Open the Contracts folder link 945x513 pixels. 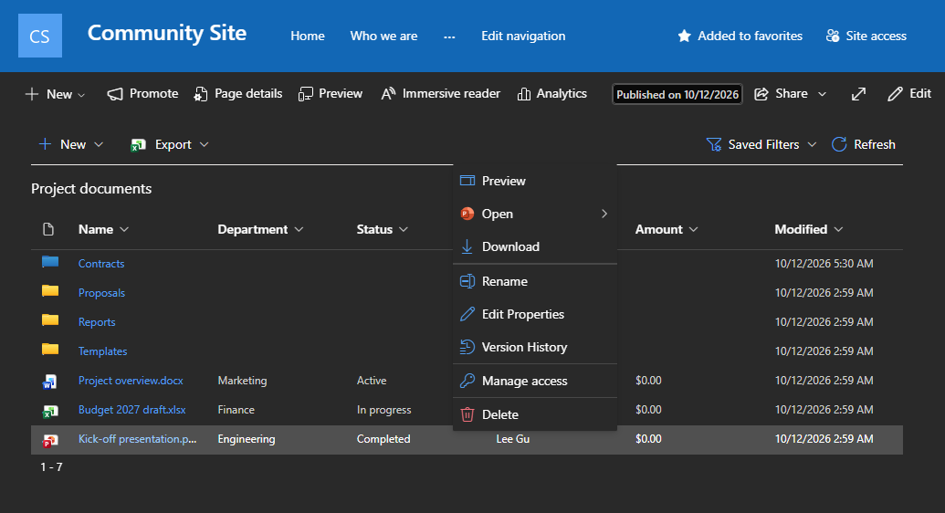101,264
